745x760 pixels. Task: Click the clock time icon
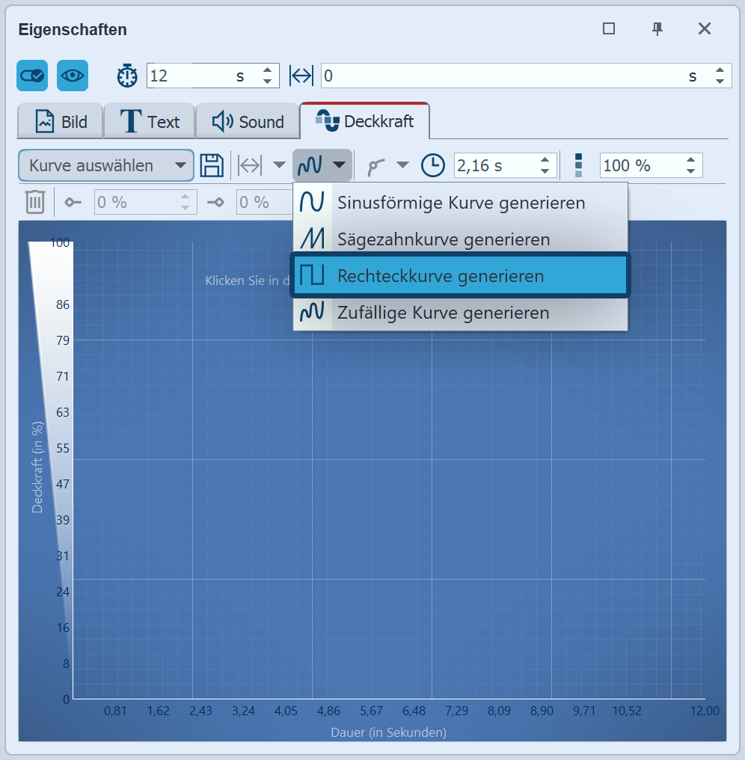pos(433,166)
